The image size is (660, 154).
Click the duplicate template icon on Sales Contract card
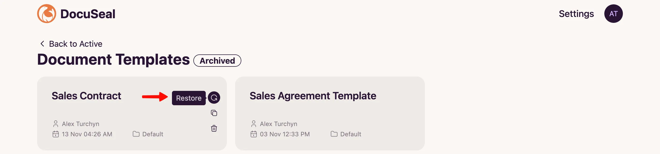point(214,113)
